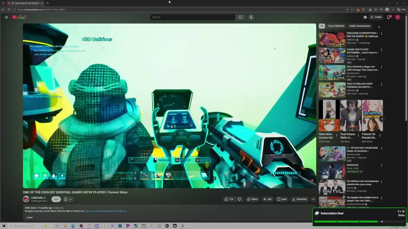Screen dimensions: 408x229
Task: Open the YouTube notifications bell
Action: pyautogui.click(x=389, y=17)
